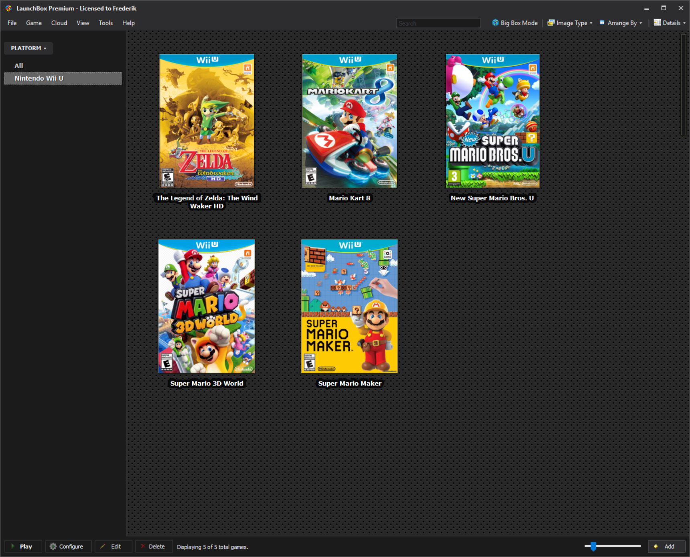
Task: Click the Add button label
Action: [669, 546]
